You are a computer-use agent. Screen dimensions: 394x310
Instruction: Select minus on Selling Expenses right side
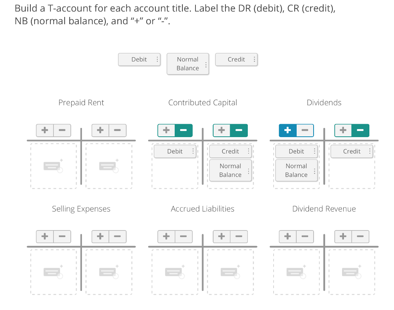click(117, 236)
